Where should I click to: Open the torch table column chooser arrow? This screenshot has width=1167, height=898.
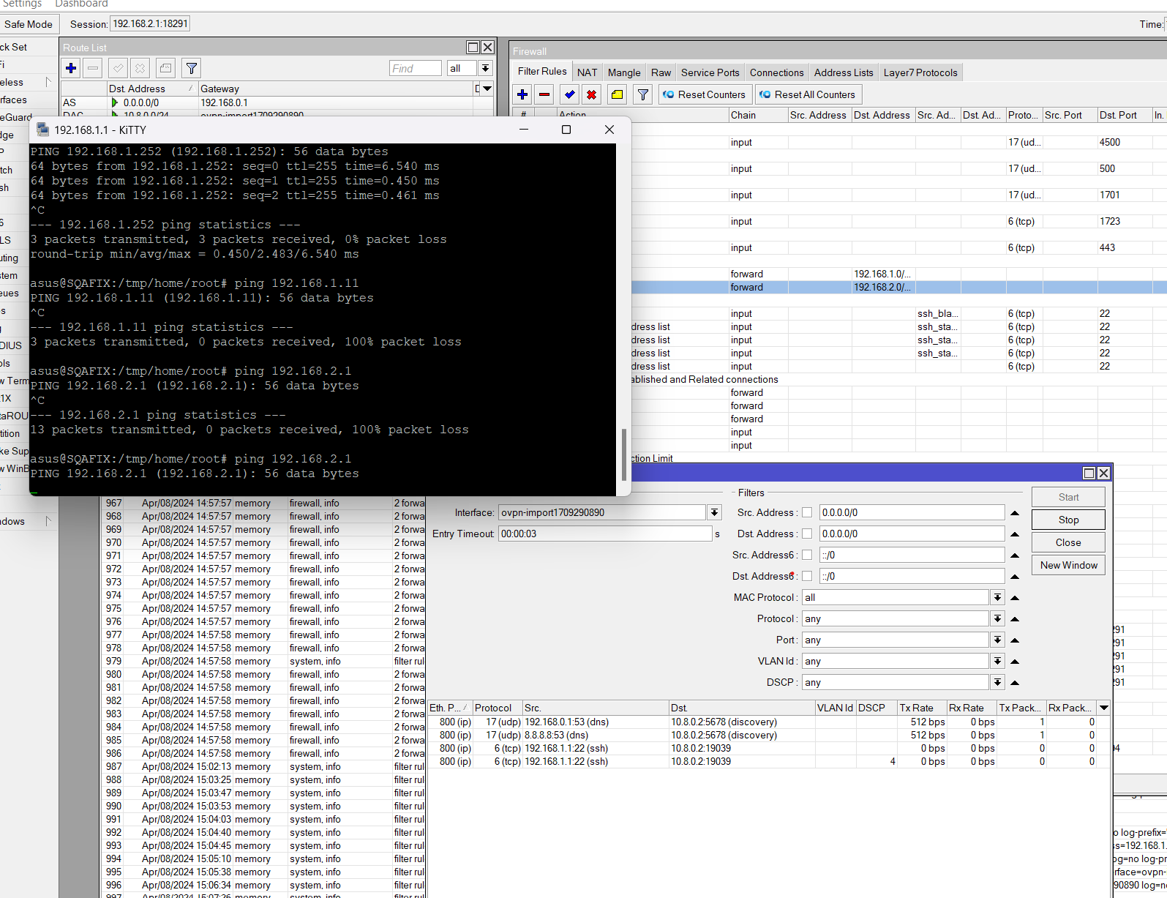[x=1104, y=708]
